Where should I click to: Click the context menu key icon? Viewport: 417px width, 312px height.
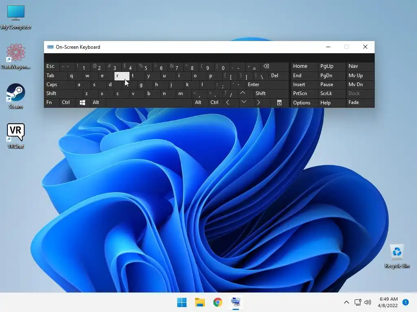[279, 103]
